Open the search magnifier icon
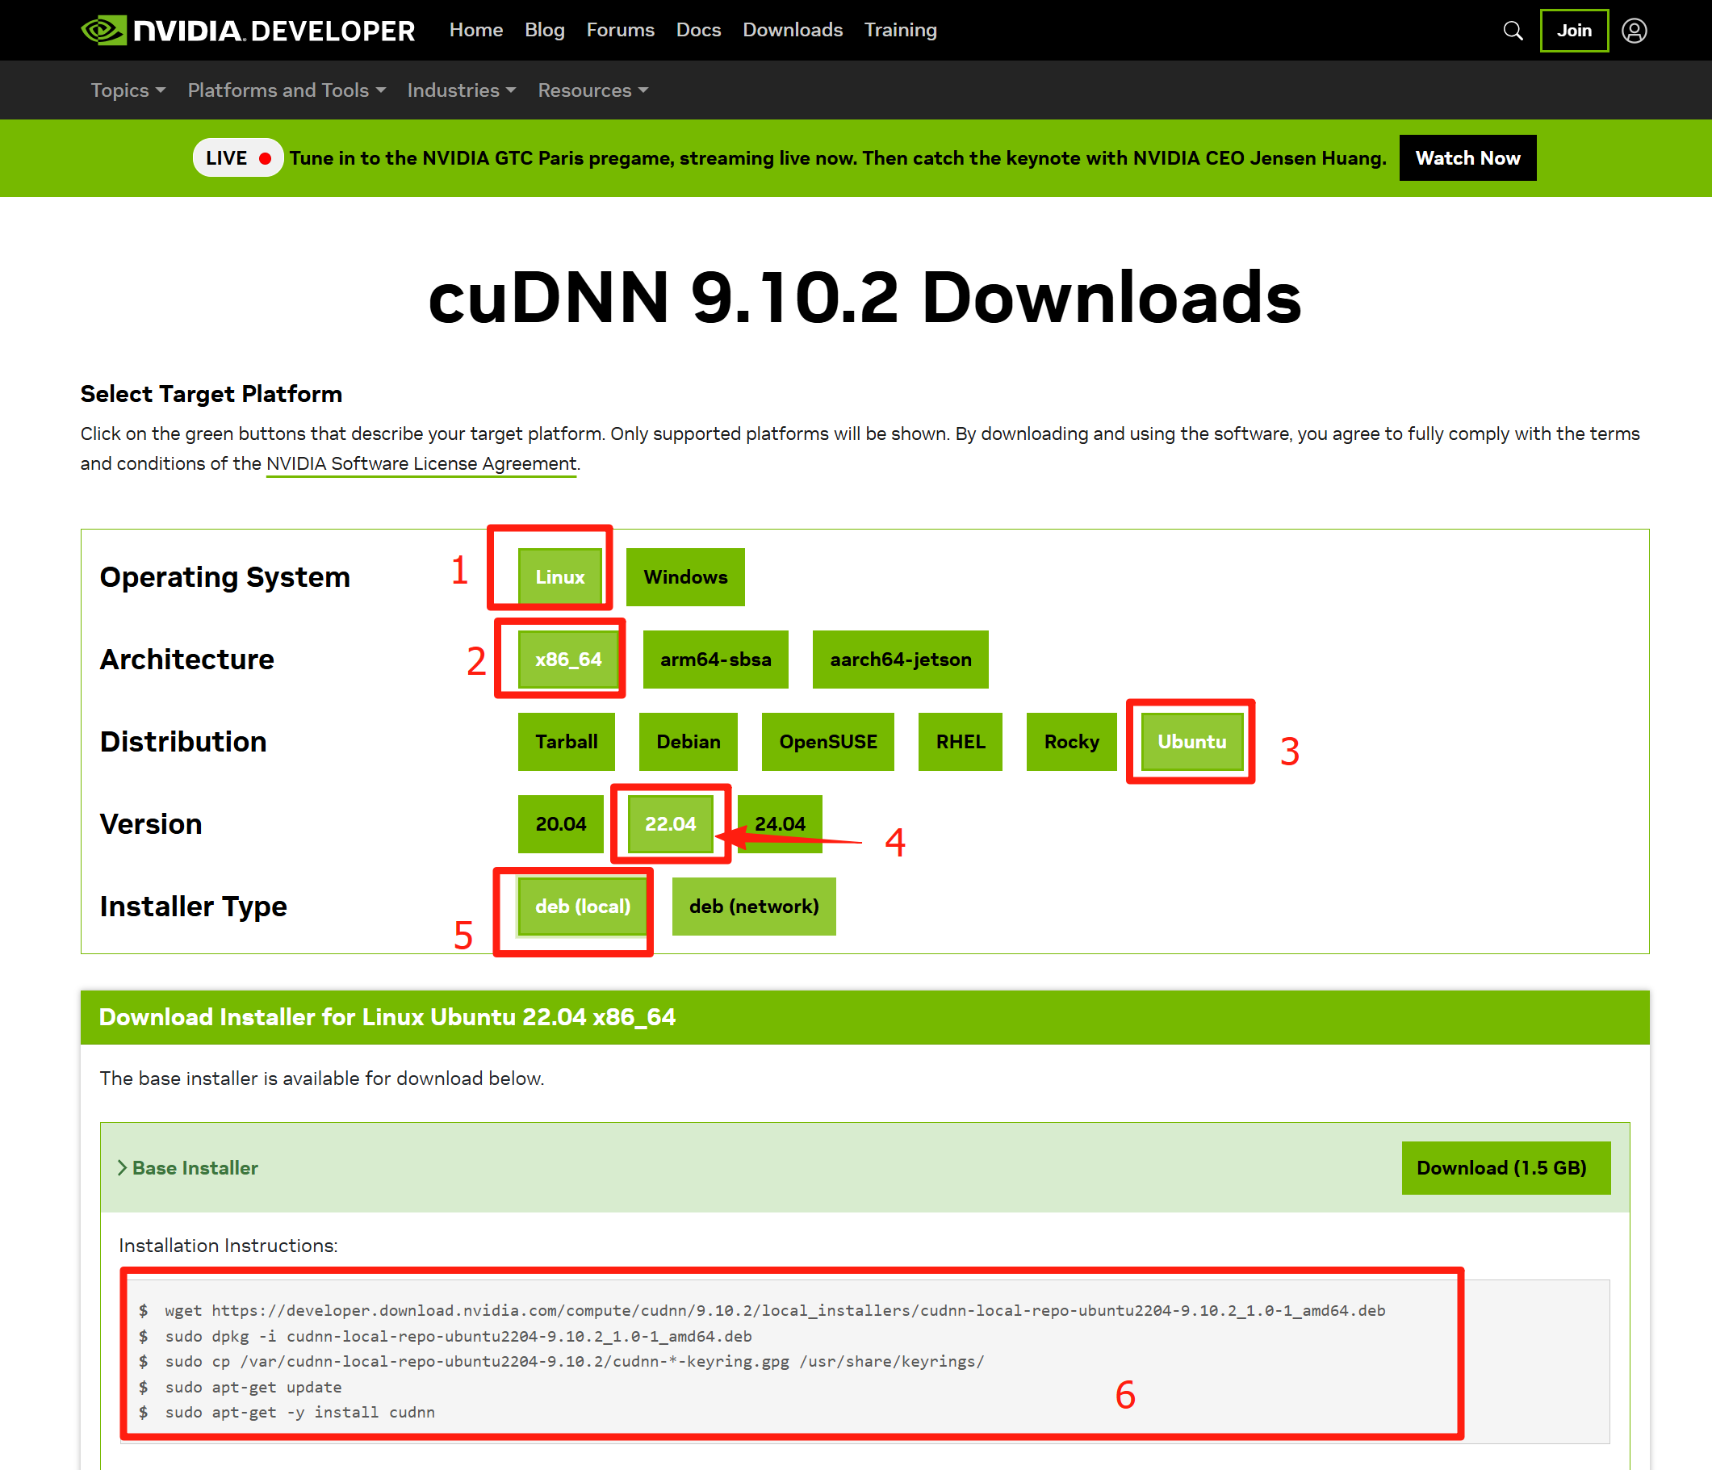Screen dimensions: 1712x1470 (x=1512, y=31)
